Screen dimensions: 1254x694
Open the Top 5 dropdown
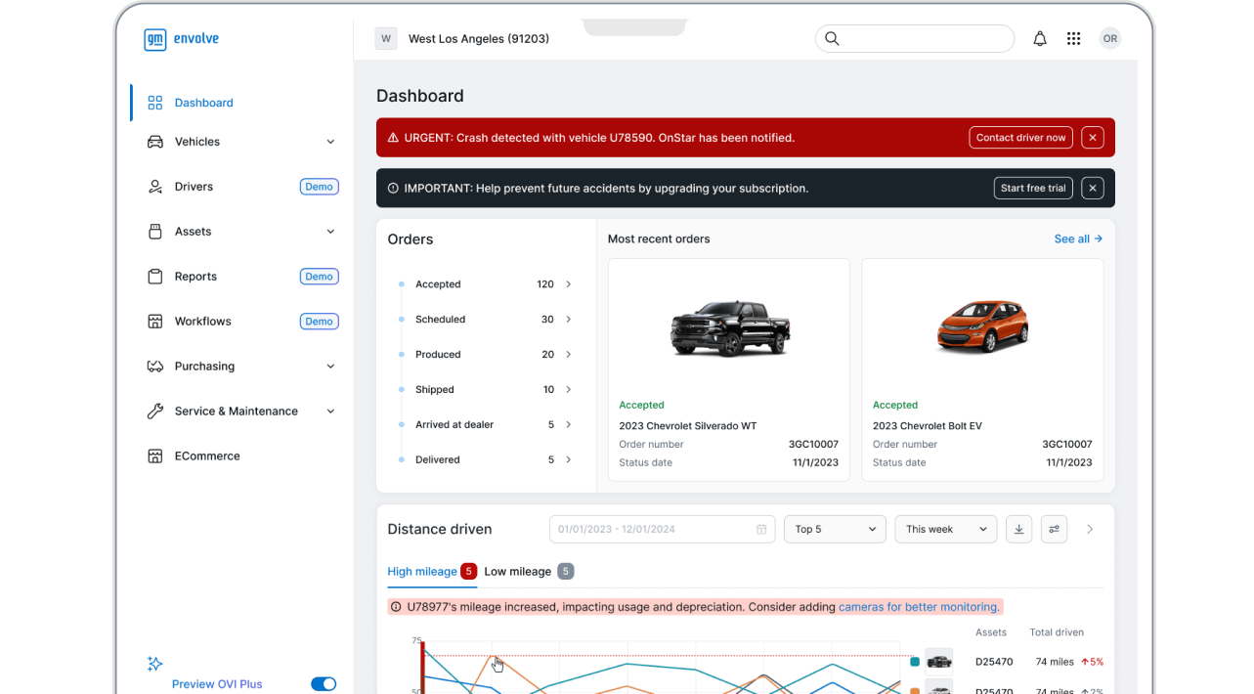(x=835, y=529)
